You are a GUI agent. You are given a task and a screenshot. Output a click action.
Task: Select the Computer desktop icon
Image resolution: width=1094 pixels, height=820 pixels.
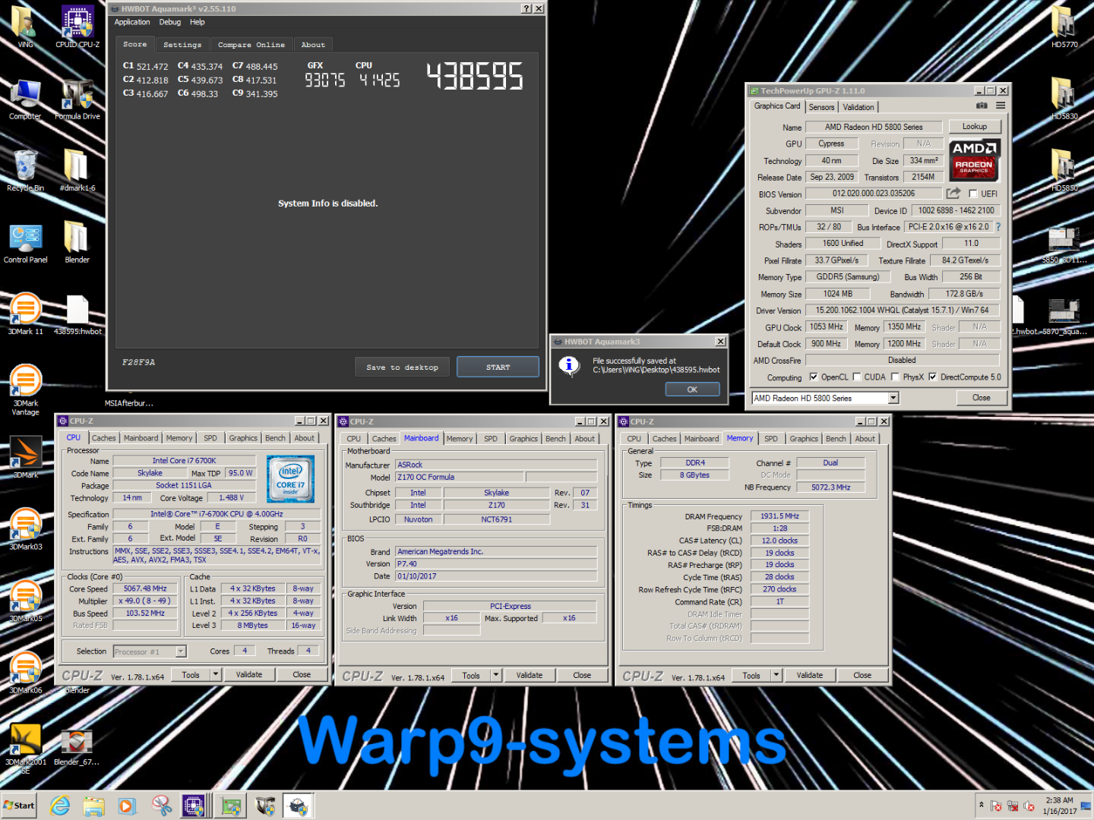[25, 99]
